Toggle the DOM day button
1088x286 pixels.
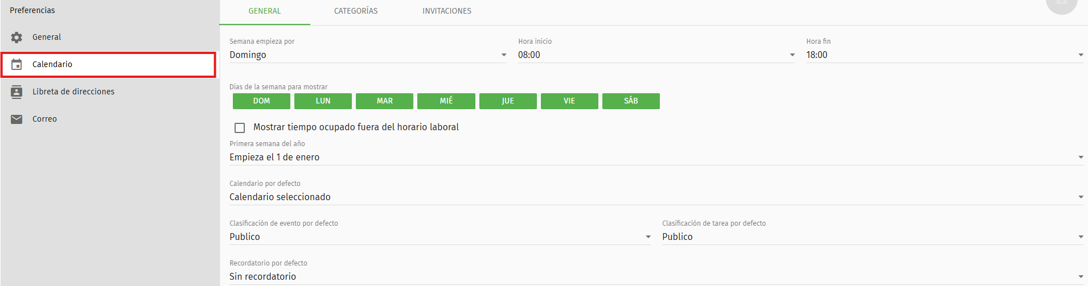(261, 101)
